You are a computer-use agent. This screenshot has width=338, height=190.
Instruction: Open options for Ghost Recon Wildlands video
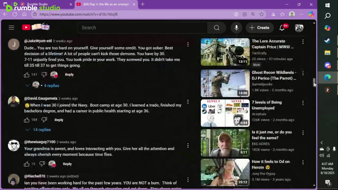[303, 73]
